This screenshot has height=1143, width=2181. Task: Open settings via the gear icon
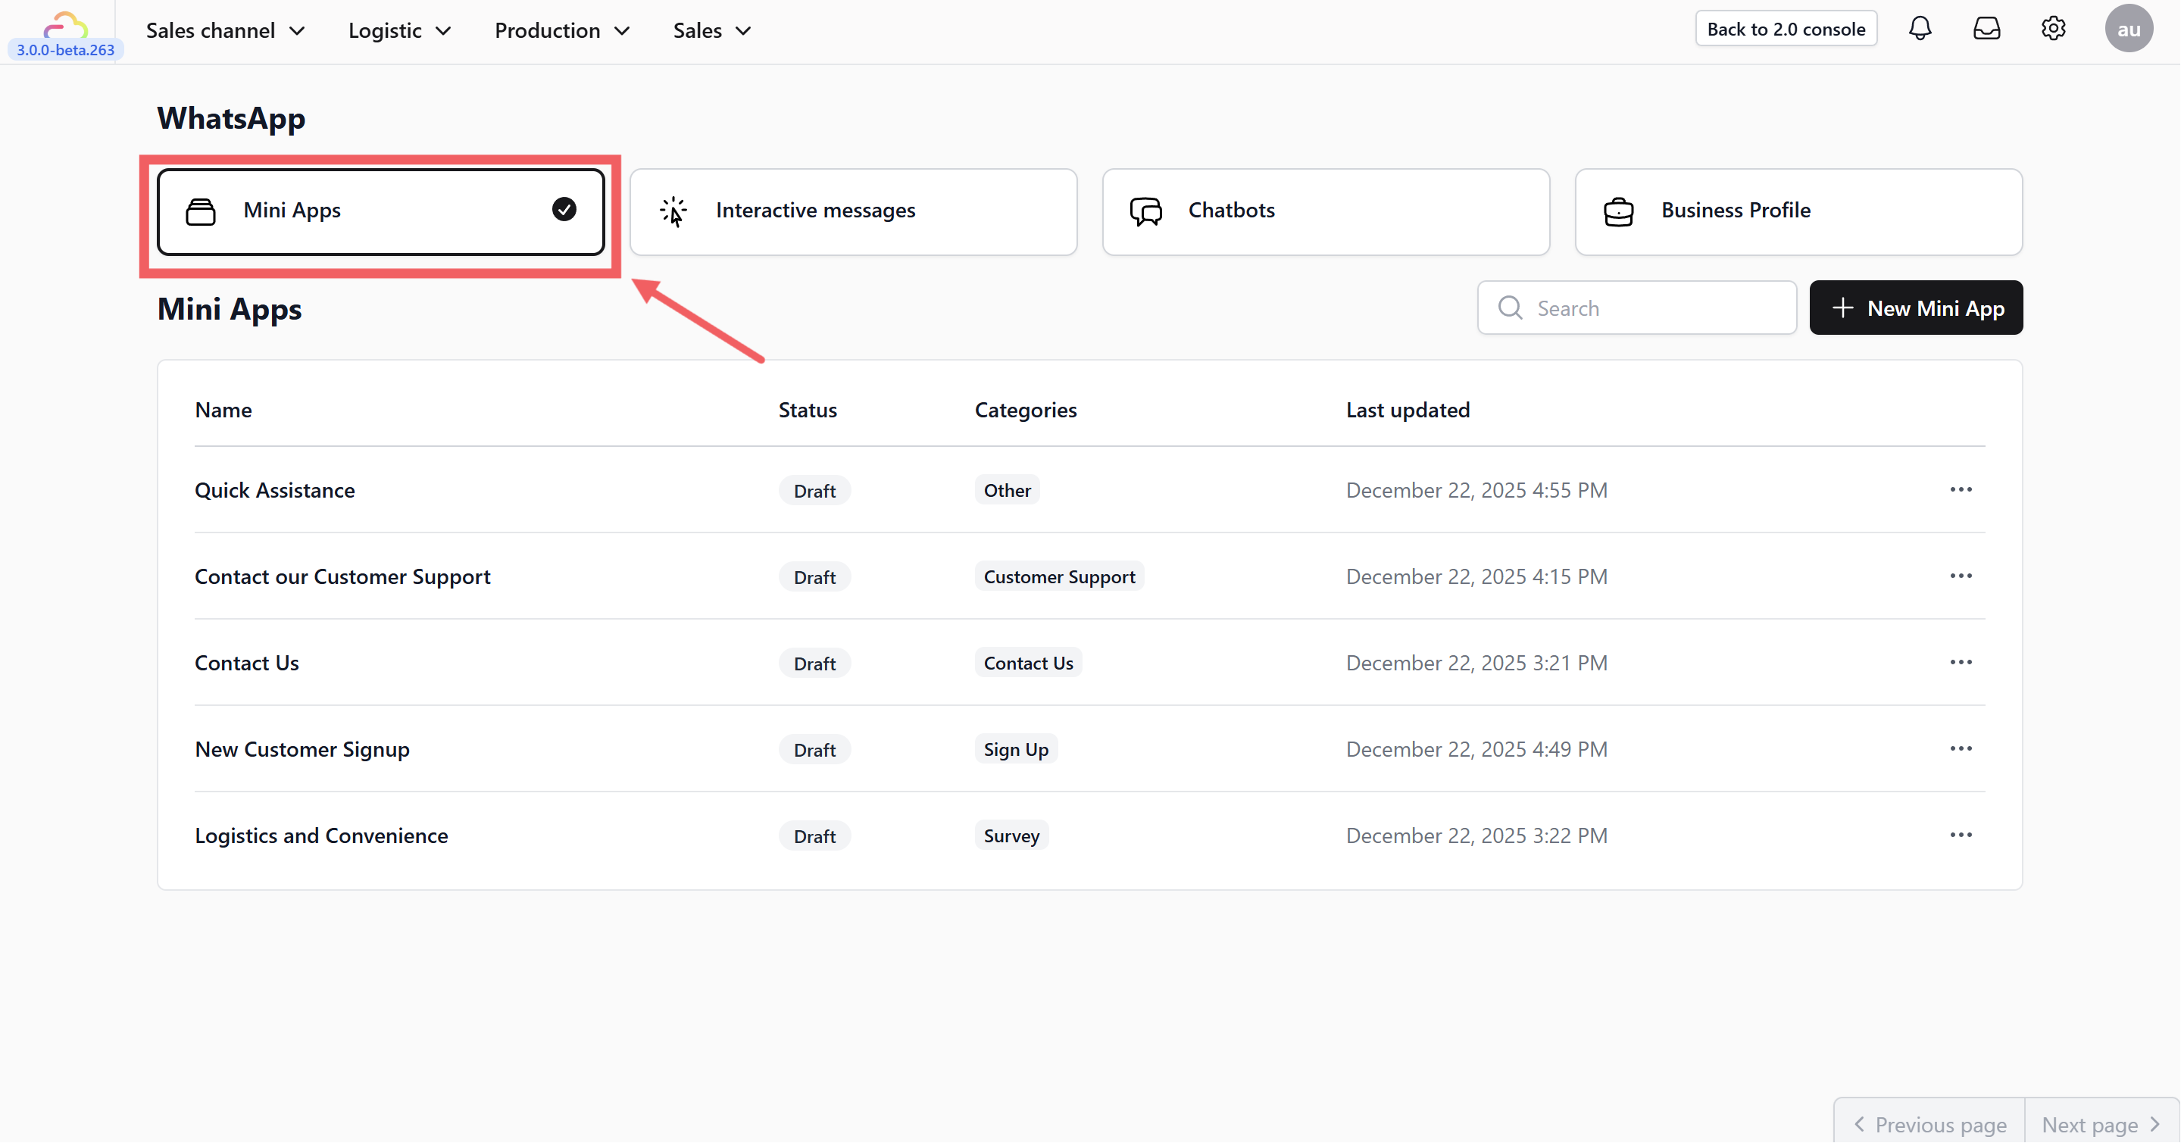click(2053, 29)
